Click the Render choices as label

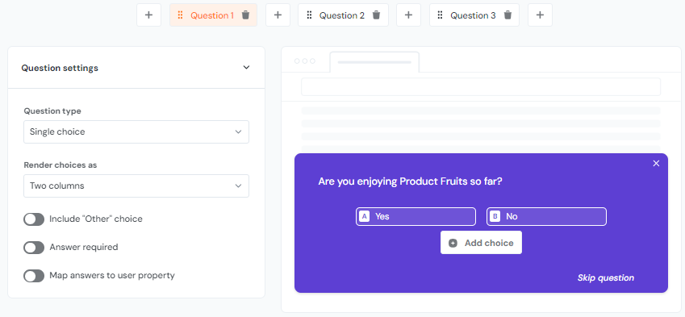61,165
